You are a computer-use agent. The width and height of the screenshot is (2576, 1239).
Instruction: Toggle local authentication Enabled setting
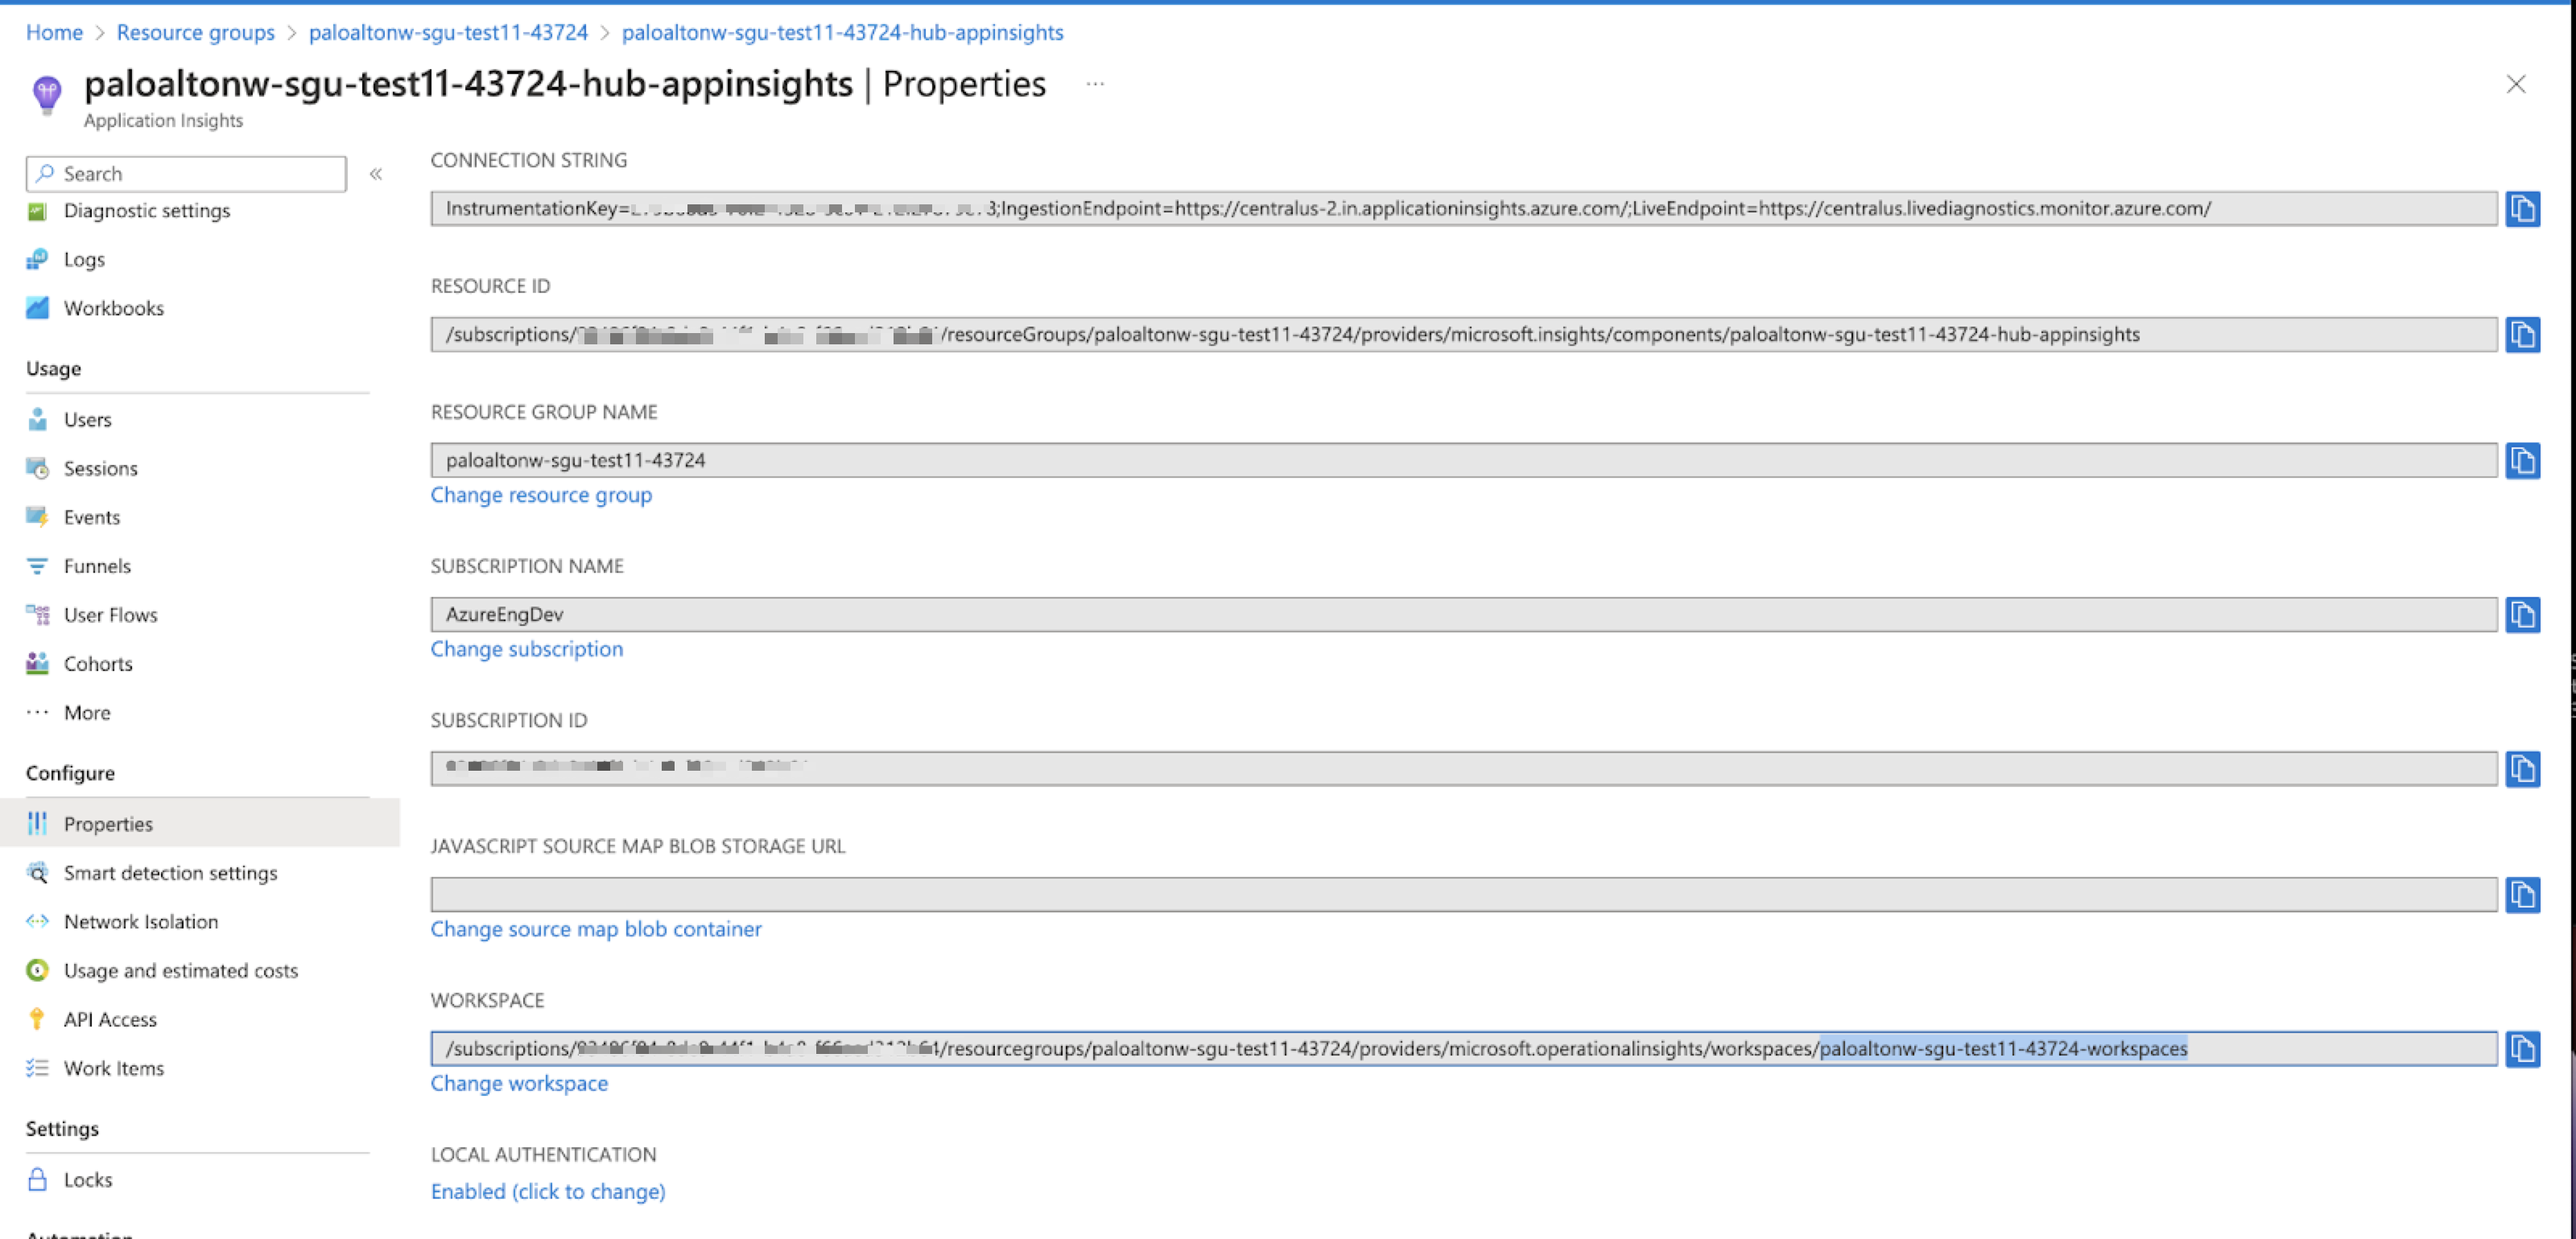coord(547,1191)
